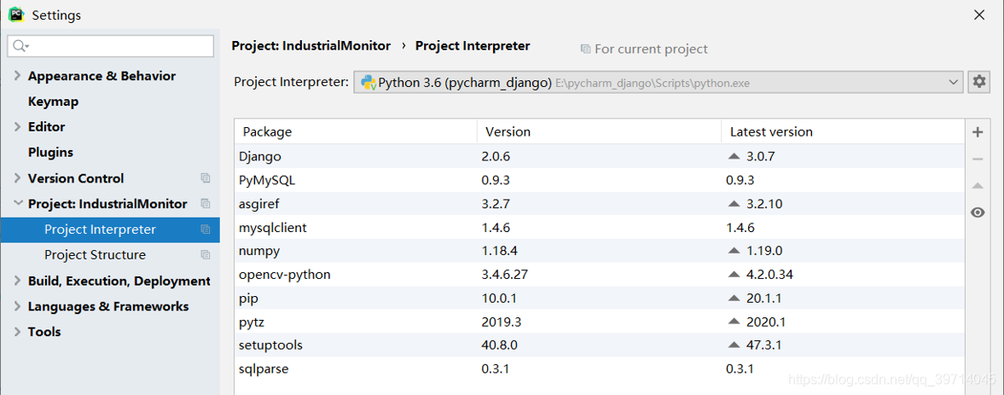Sort packages by Latest version column
This screenshot has width=1004, height=395.
pos(771,132)
